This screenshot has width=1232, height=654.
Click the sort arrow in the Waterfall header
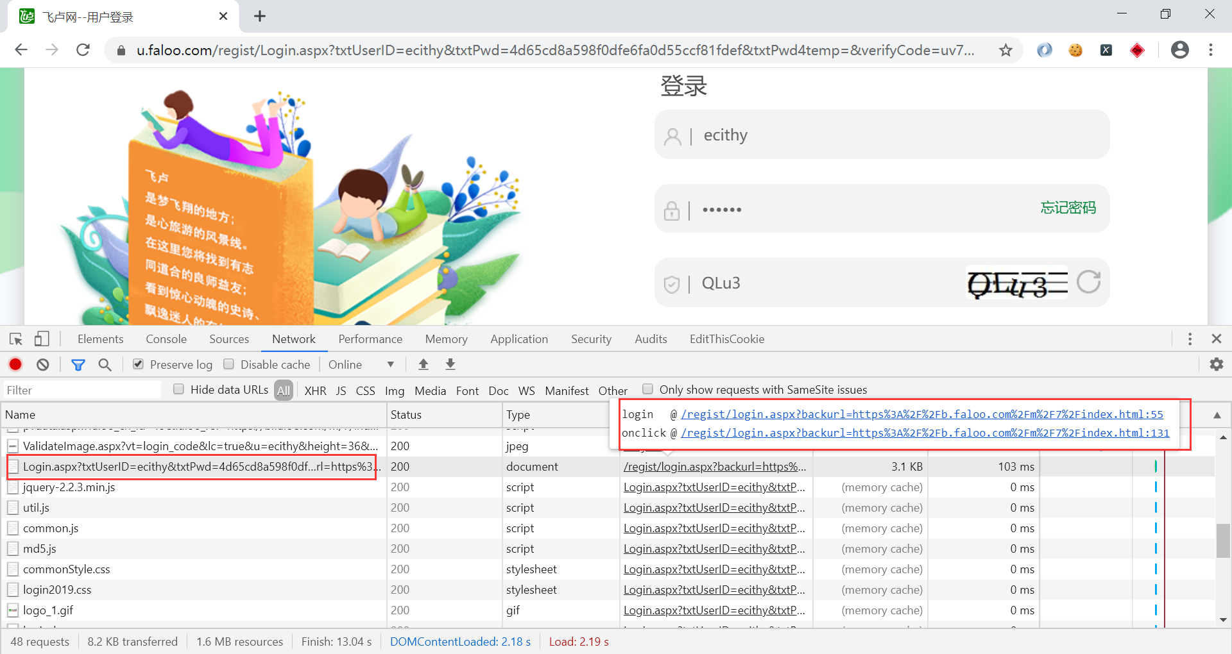tap(1217, 415)
